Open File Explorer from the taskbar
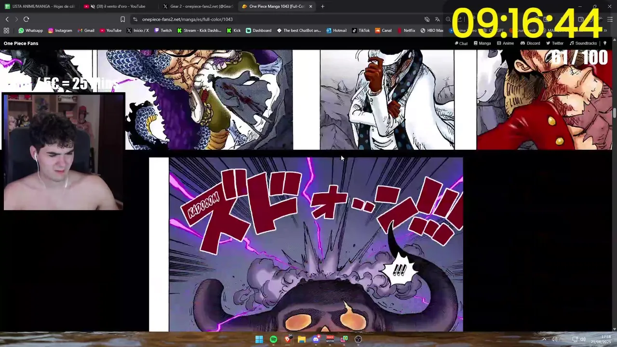The width and height of the screenshot is (617, 347). [302, 339]
